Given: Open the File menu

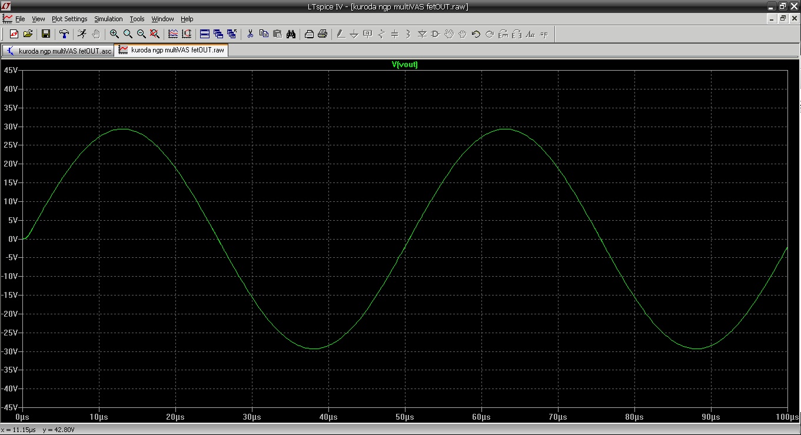Looking at the screenshot, I should (x=20, y=19).
